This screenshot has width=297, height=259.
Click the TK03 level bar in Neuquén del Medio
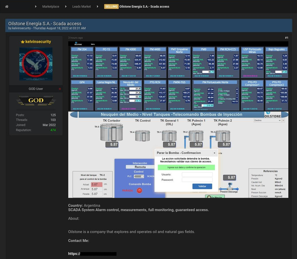coord(136,97)
